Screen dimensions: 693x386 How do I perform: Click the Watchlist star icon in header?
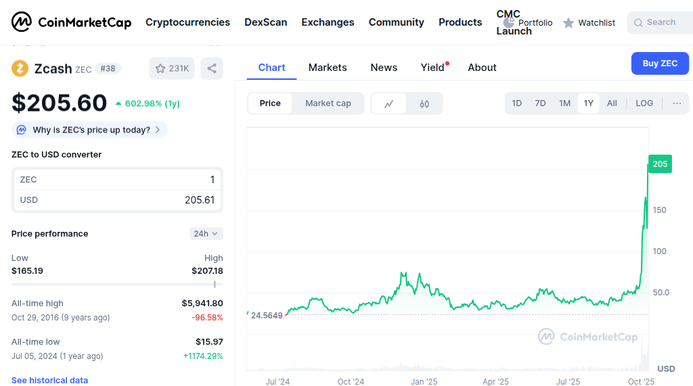[568, 22]
